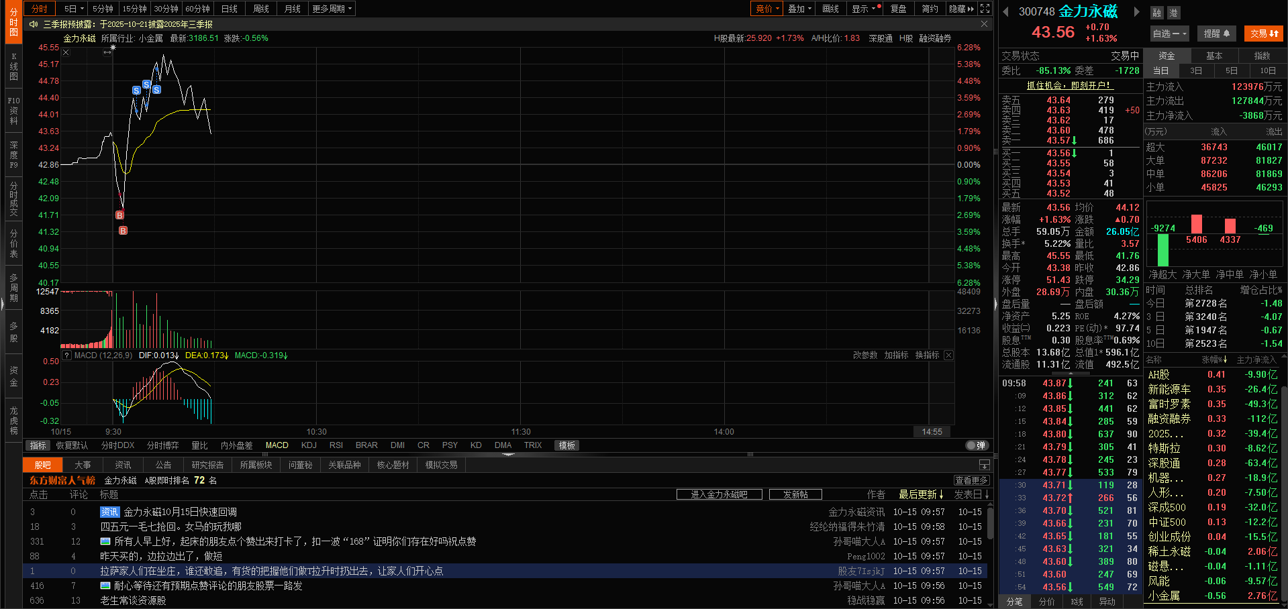Viewport: 1288px width, 609px height.
Task: Toggle the 画线 drawing tool
Action: [831, 9]
